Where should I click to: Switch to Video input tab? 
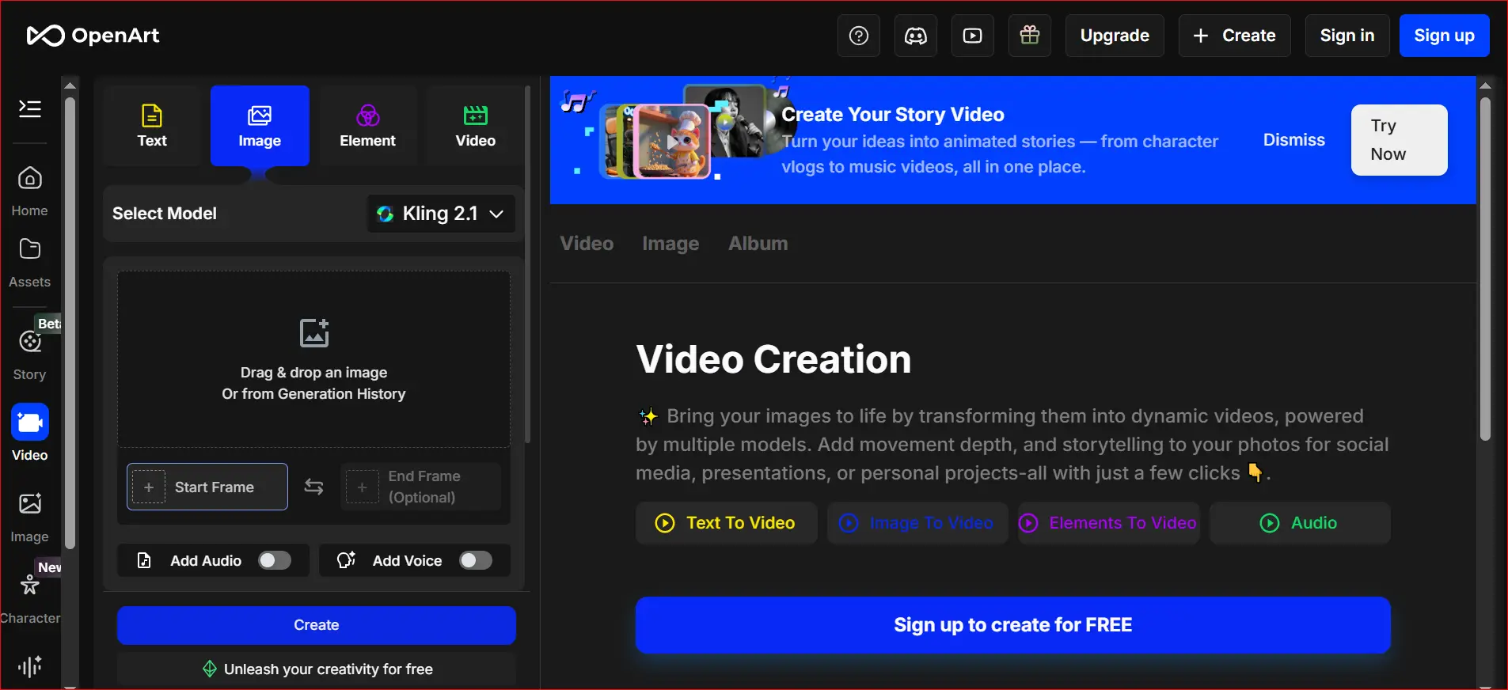point(475,126)
